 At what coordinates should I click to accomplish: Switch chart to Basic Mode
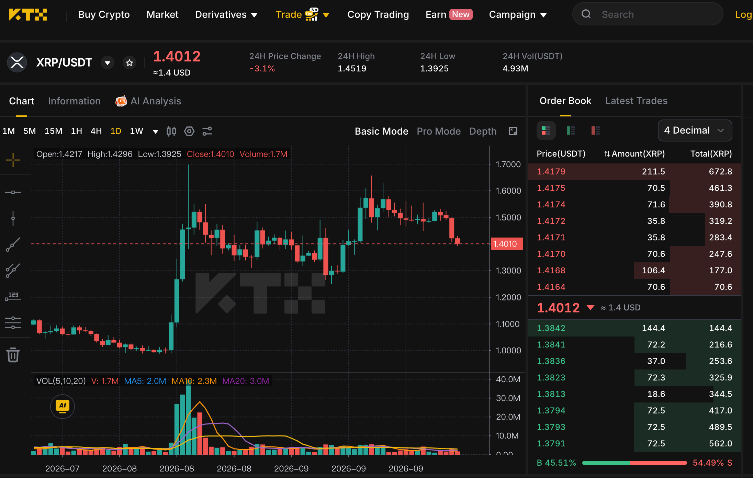381,131
